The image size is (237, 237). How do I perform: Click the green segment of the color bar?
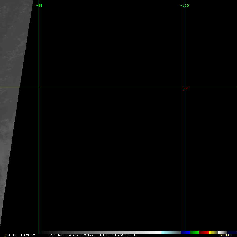tap(194, 232)
